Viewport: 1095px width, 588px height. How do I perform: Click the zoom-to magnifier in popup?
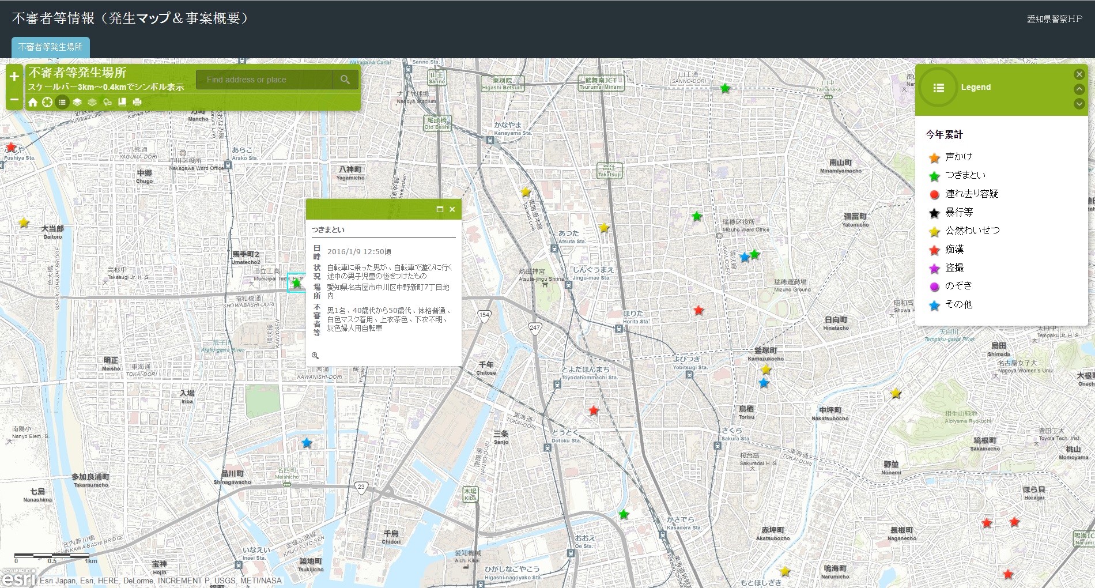pyautogui.click(x=315, y=356)
